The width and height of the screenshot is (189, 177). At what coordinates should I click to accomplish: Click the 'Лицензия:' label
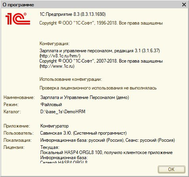pos(14,147)
